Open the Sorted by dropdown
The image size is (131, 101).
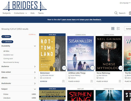128,29
